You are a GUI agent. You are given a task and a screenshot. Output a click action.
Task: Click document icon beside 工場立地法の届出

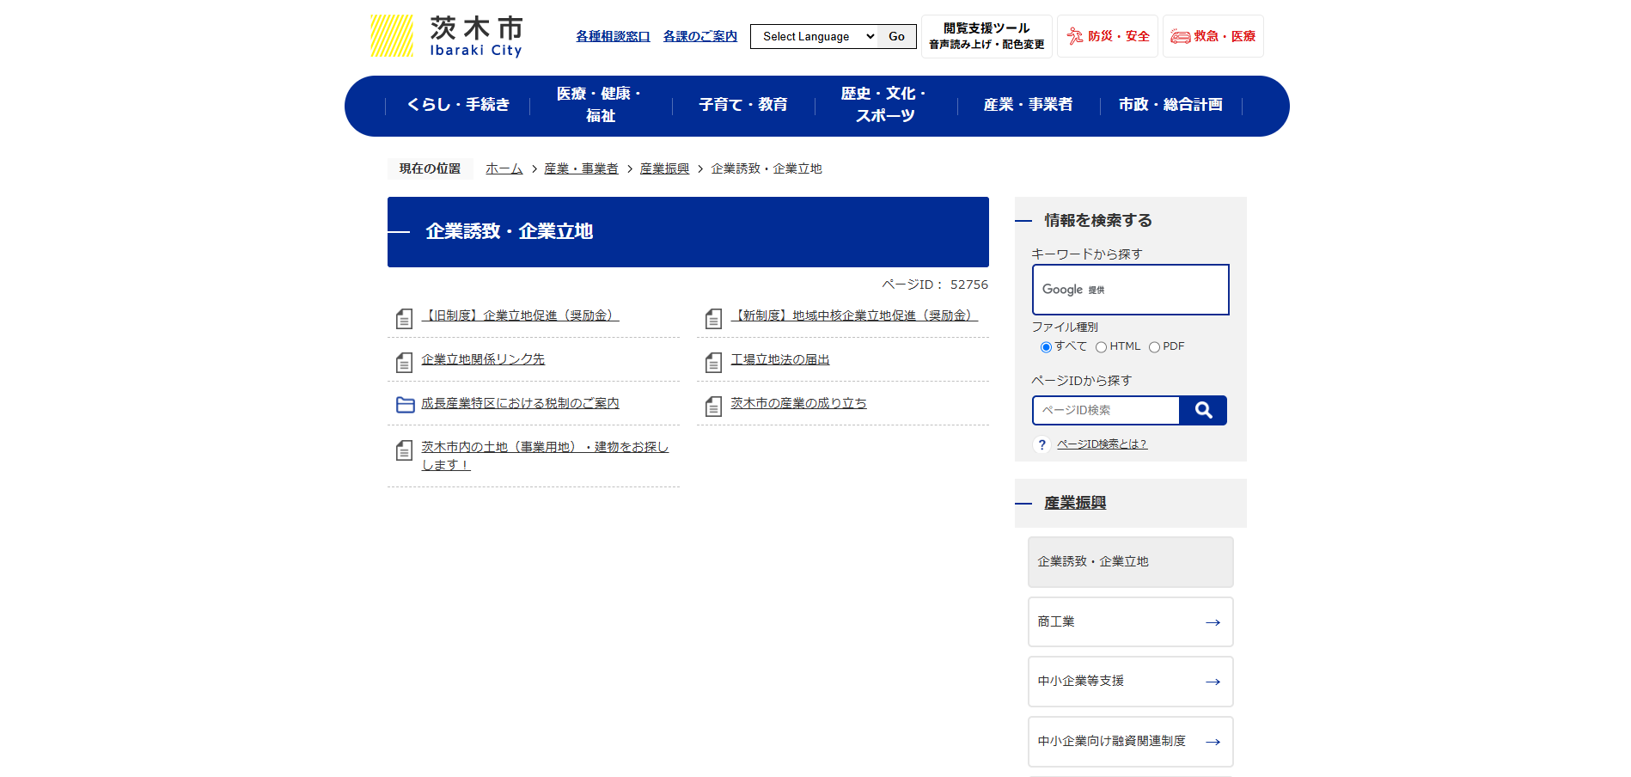[x=713, y=363]
